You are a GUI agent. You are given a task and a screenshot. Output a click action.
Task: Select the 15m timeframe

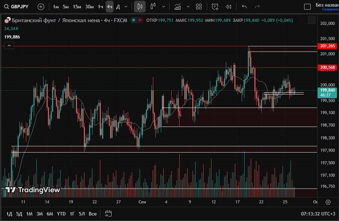coord(77,7)
